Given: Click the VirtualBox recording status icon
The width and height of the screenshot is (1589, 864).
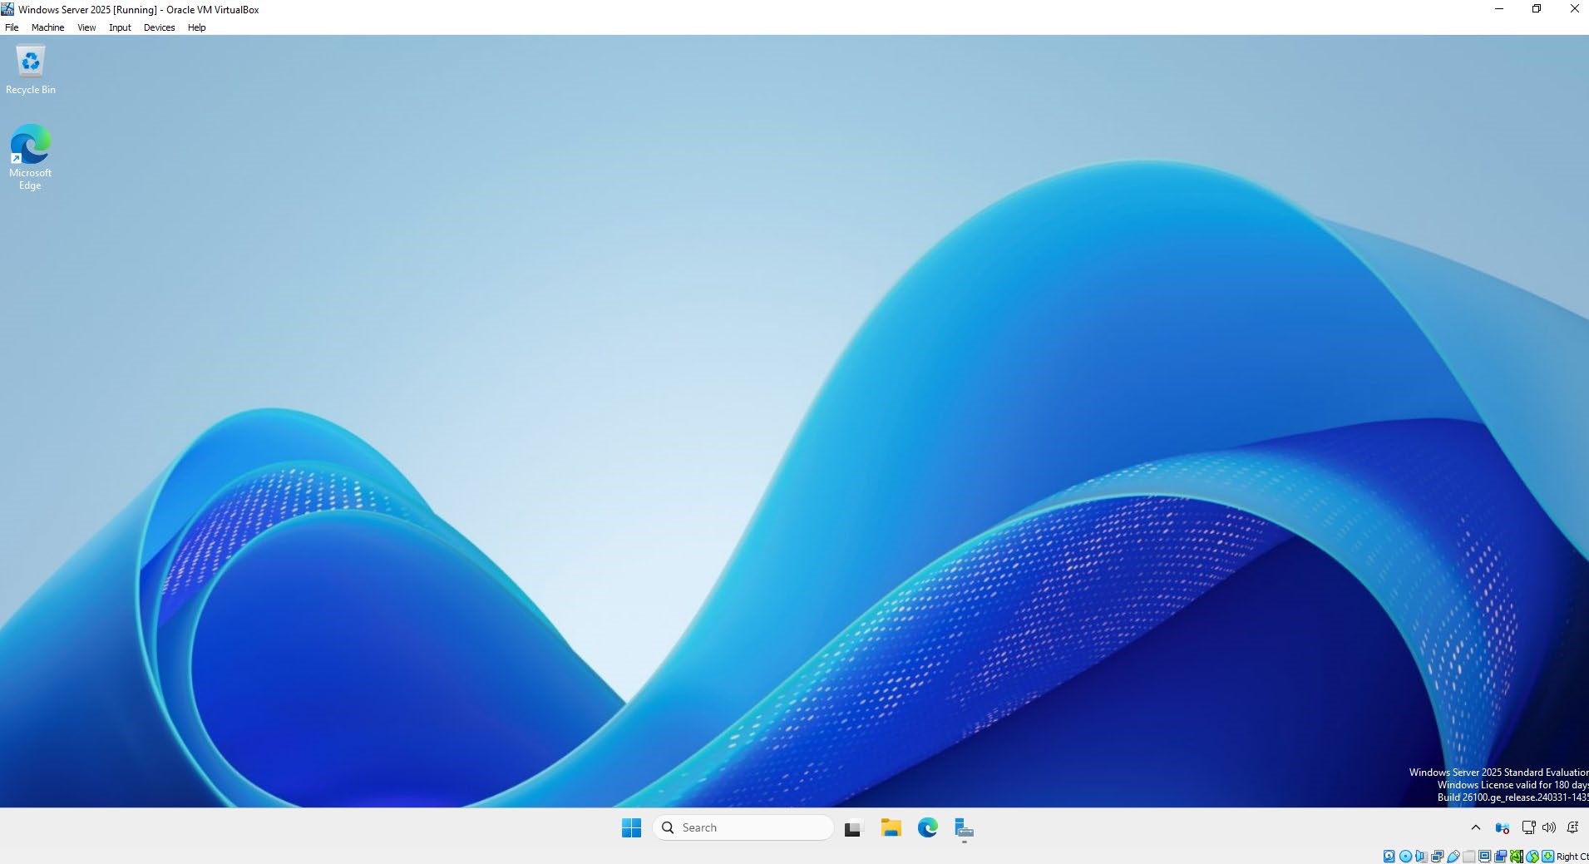Looking at the screenshot, I should [1501, 857].
